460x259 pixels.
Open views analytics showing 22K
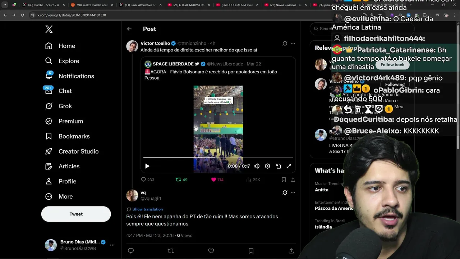pyautogui.click(x=253, y=180)
